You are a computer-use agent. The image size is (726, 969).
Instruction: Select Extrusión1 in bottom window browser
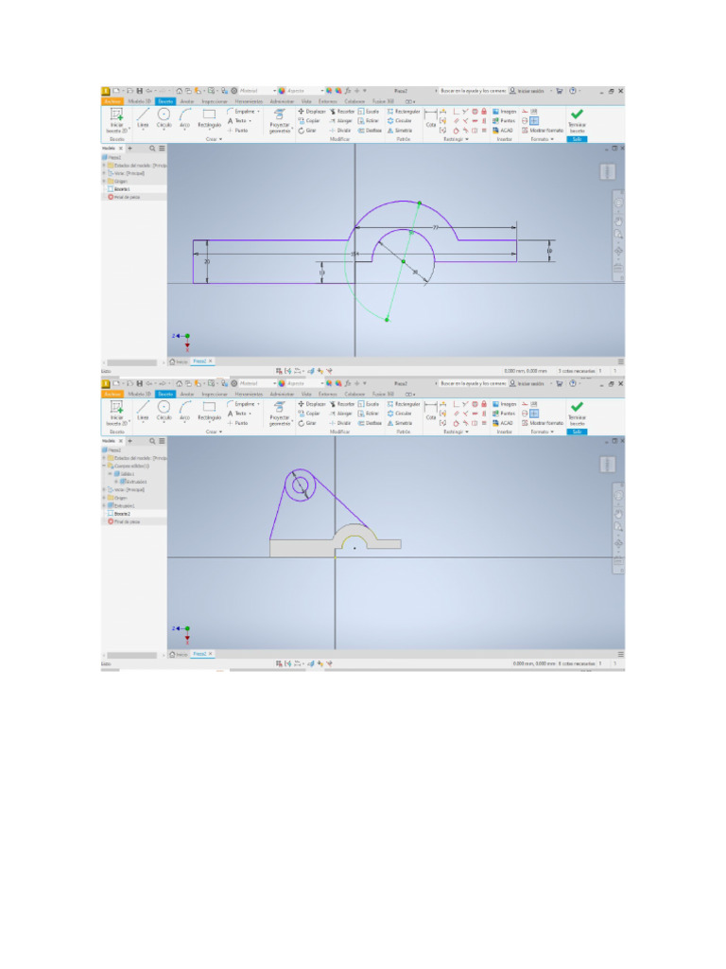click(121, 505)
